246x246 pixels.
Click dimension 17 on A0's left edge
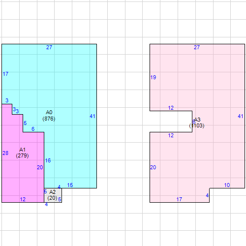5,74
